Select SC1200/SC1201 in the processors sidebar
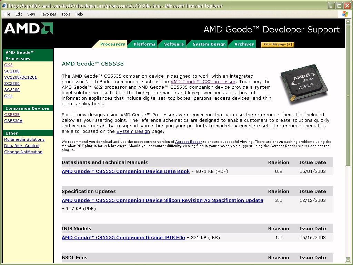353x265 pixels. 20,77
